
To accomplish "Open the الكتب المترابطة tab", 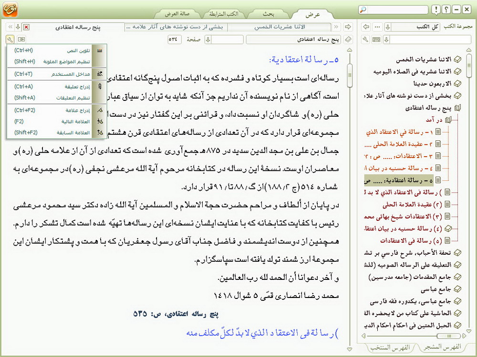I will tap(224, 14).
